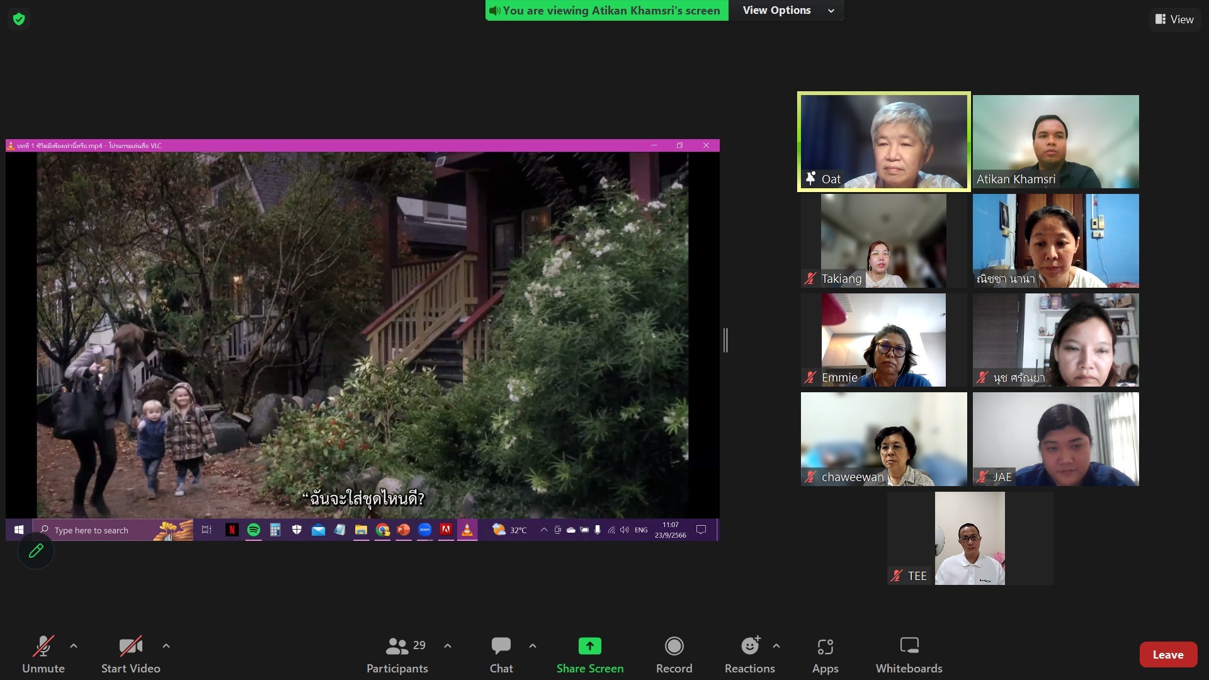This screenshot has height=680, width=1209.
Task: Open the Apps panel
Action: (825, 655)
